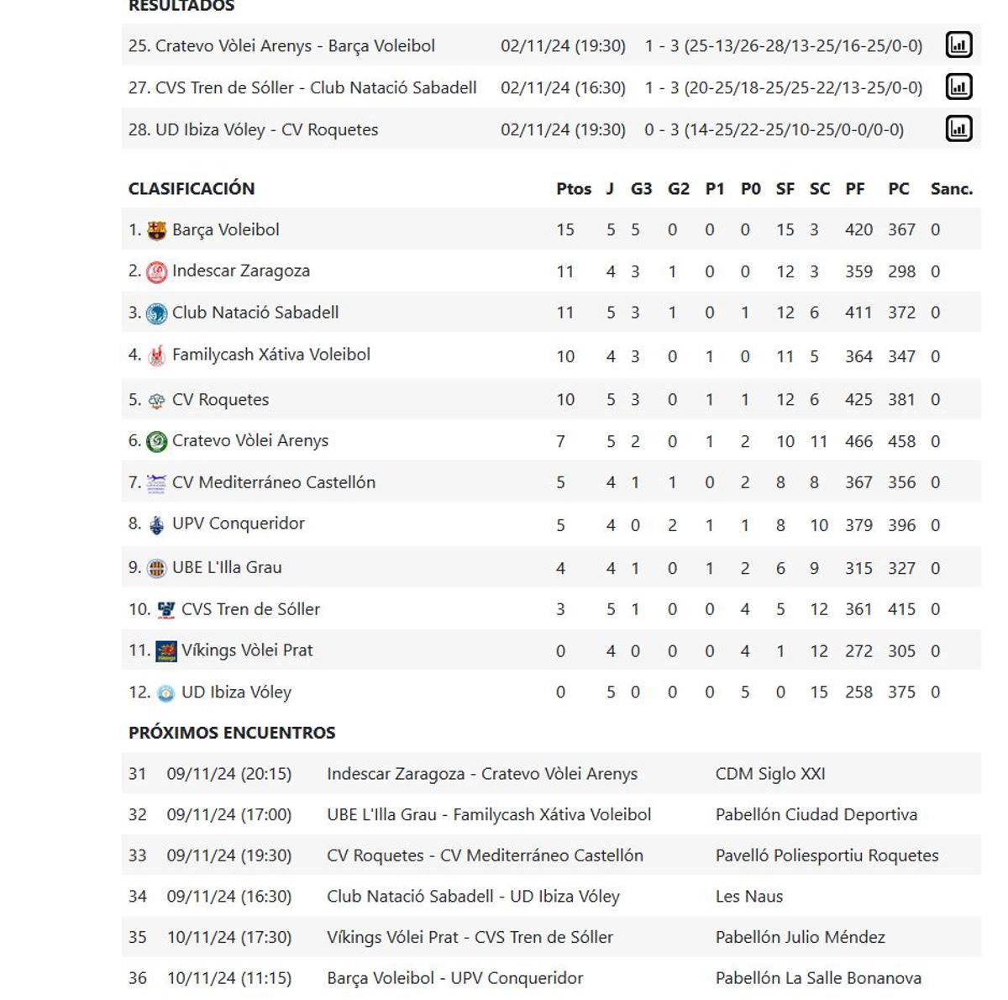
Task: Open statistics chart for Cratevo Vòlei Arenys match
Action: (958, 45)
